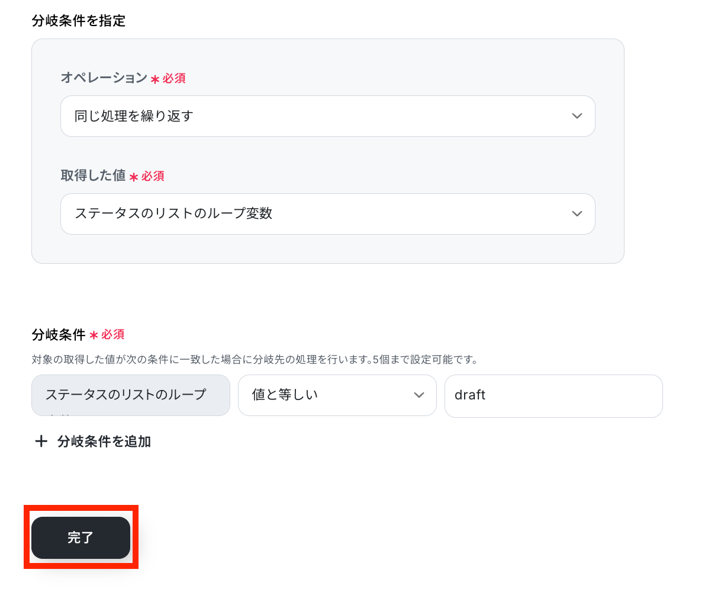Click the chevron arrow in 取得した値 field
The image size is (721, 595).
[x=577, y=214]
